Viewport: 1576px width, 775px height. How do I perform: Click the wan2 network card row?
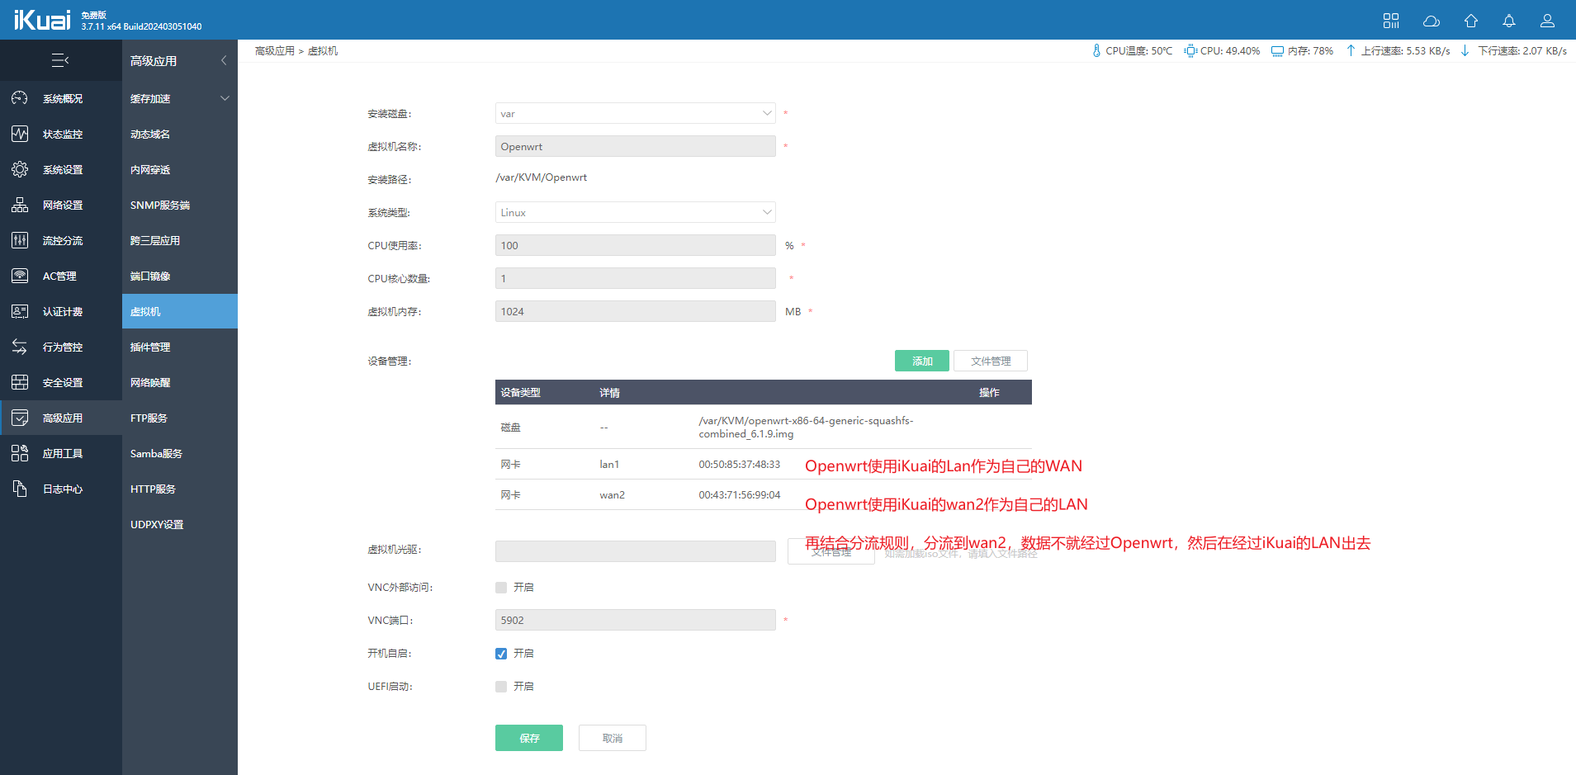pyautogui.click(x=764, y=494)
